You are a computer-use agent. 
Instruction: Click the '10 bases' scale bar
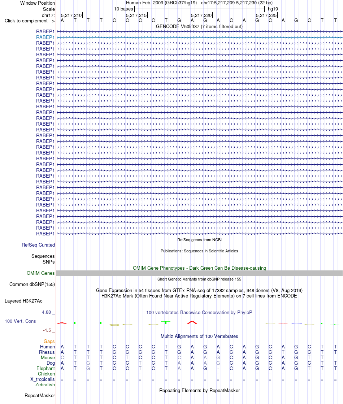pos(199,9)
